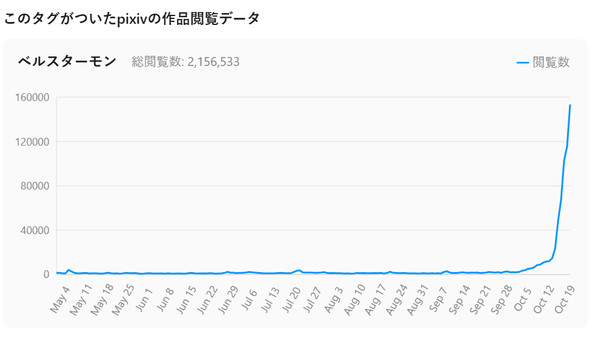This screenshot has height=347, width=601.
Task: Click the ベルスターモン chart title
Action: click(67, 61)
